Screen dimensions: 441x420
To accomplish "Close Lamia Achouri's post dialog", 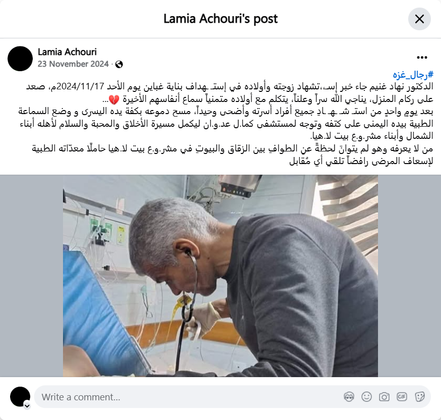I will tap(419, 19).
